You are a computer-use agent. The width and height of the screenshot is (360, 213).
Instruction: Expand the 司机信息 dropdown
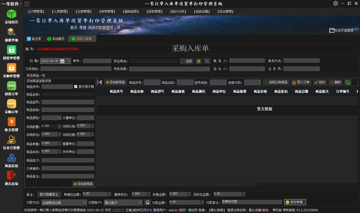208,69
